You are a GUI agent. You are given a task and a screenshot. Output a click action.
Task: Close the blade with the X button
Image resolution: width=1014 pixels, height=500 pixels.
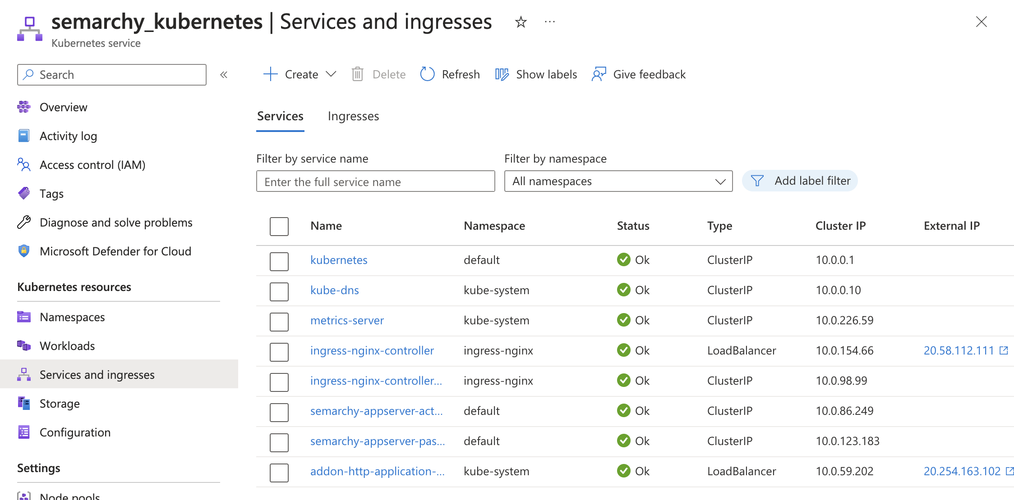click(x=982, y=22)
